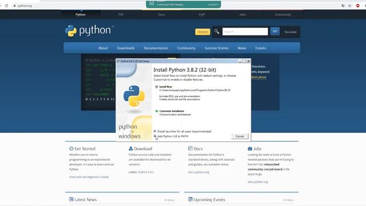Switch to the Python top tab
This screenshot has width=366, height=206.
(81, 14)
